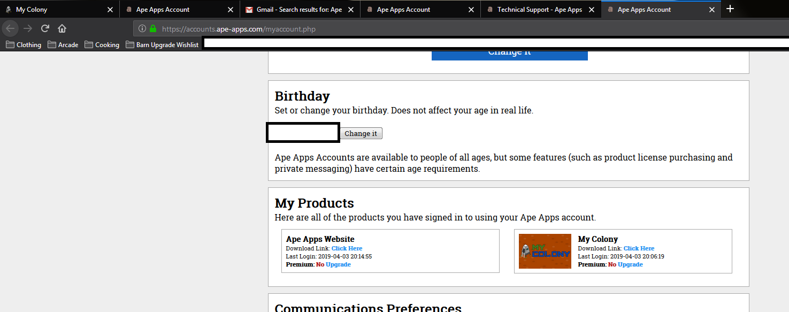Upgrade the Ape Apps Website to premium

[x=338, y=264]
